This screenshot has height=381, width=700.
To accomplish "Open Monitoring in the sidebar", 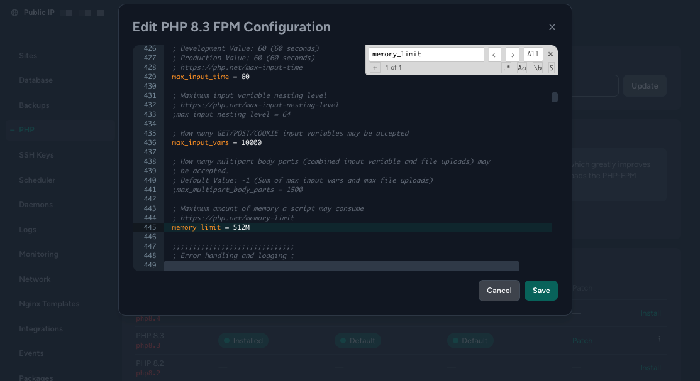I will pos(38,254).
